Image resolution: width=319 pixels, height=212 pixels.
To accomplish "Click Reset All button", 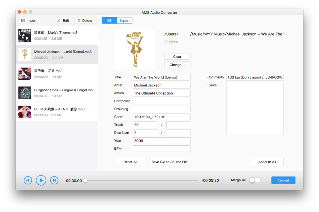I will tap(131, 162).
